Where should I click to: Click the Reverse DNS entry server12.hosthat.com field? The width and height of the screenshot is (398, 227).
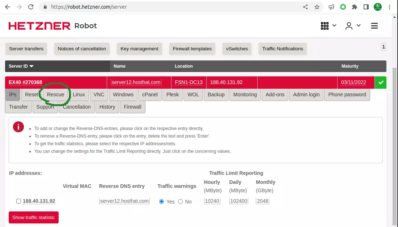click(124, 201)
